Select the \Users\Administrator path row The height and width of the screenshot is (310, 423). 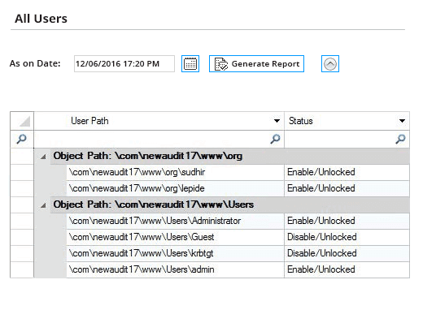pos(175,221)
